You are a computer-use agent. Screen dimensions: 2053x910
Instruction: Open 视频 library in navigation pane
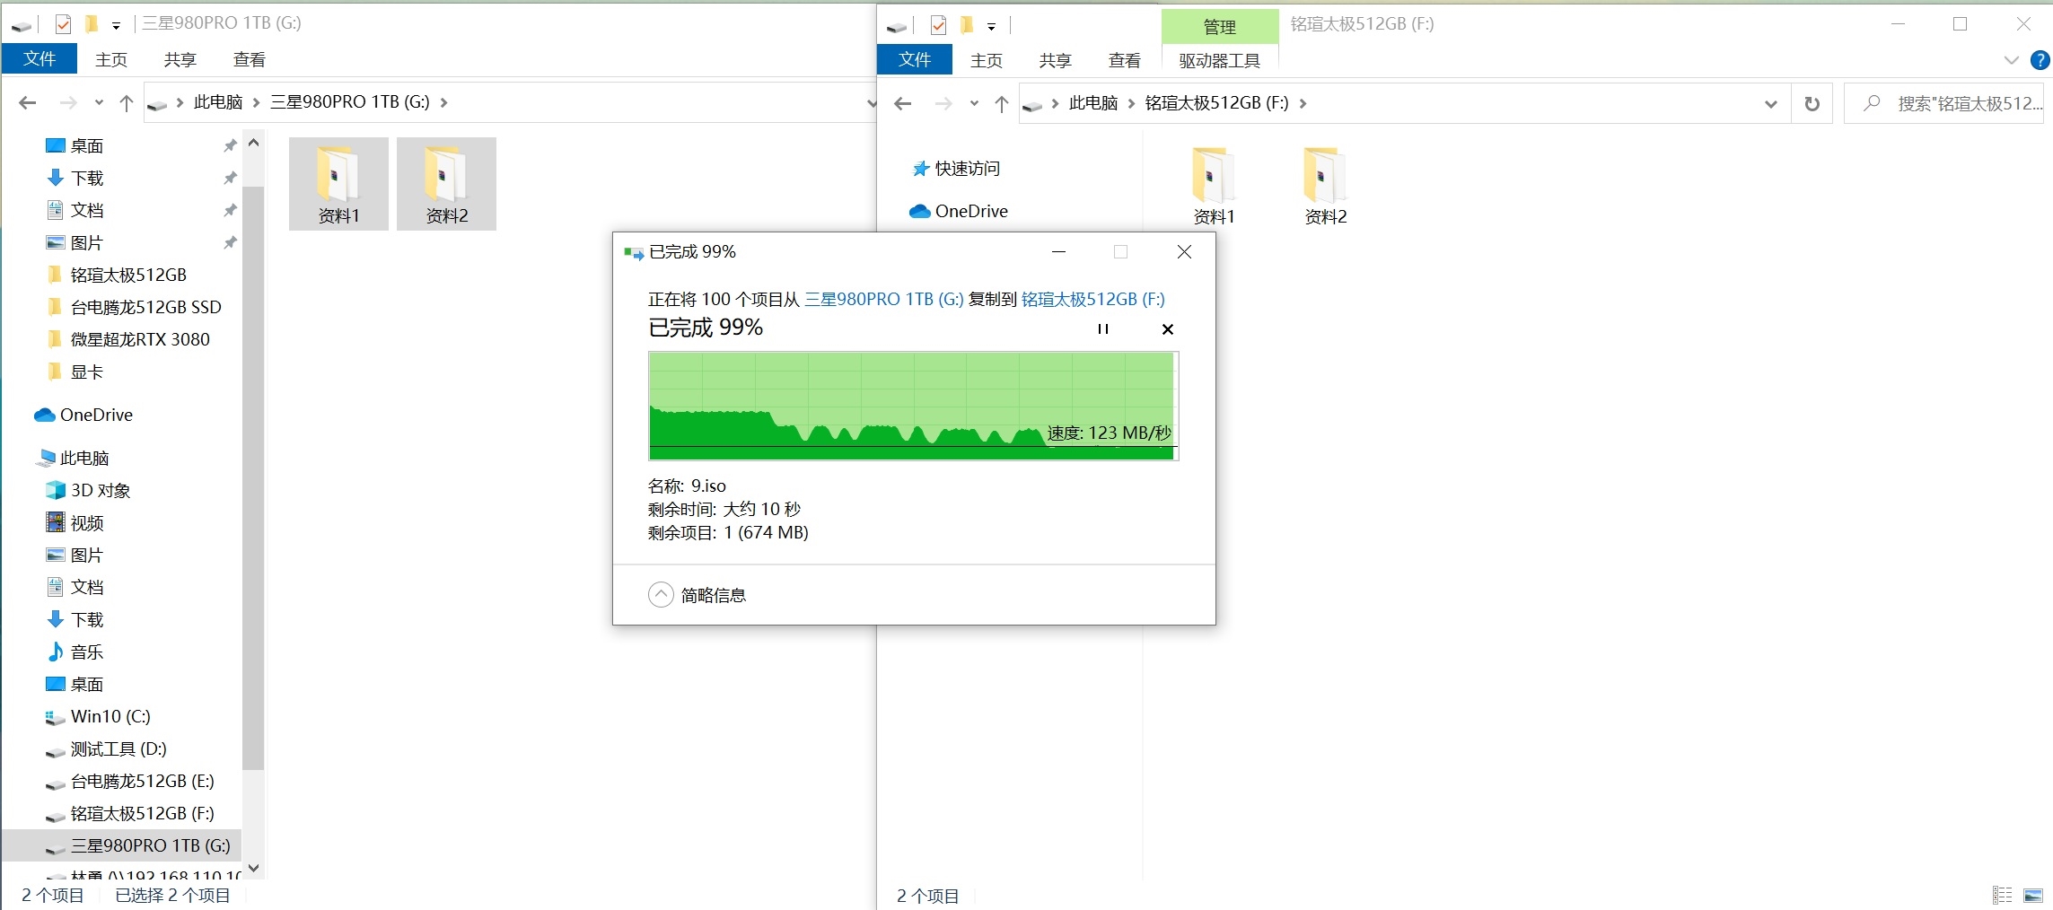87,522
